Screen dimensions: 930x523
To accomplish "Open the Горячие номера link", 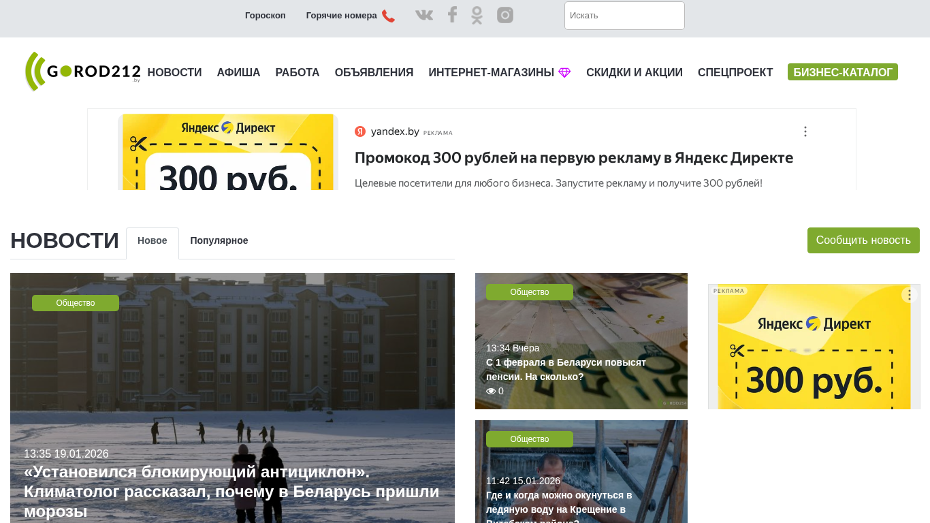I will [x=342, y=16].
